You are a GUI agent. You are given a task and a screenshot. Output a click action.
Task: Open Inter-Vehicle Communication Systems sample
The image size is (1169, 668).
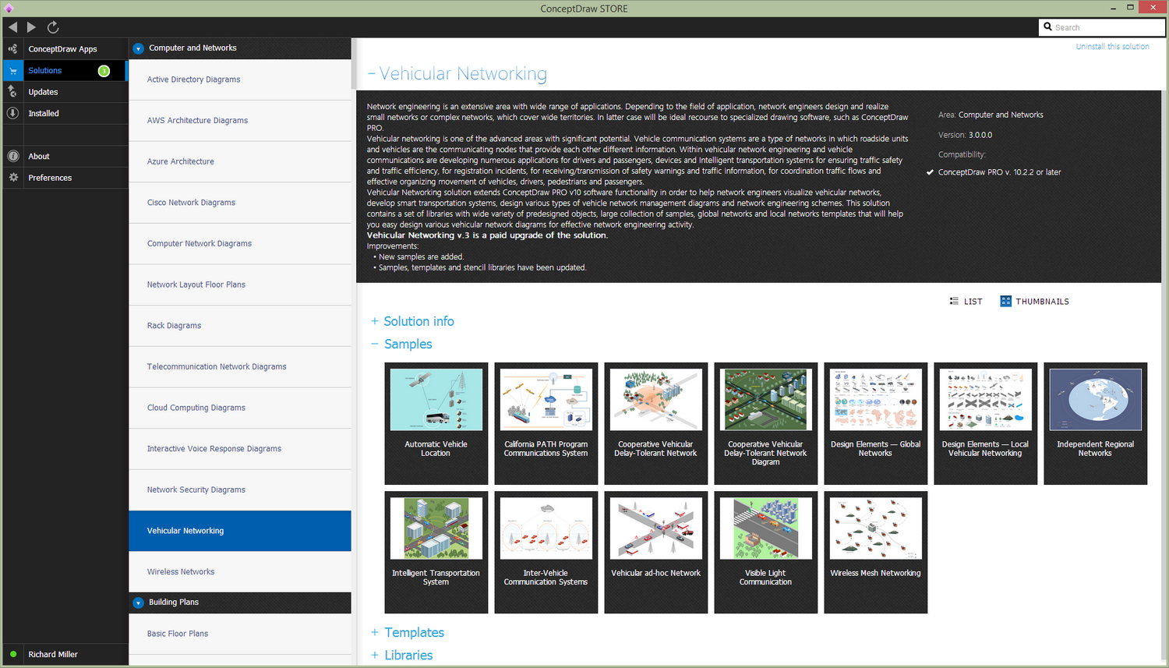coord(546,552)
